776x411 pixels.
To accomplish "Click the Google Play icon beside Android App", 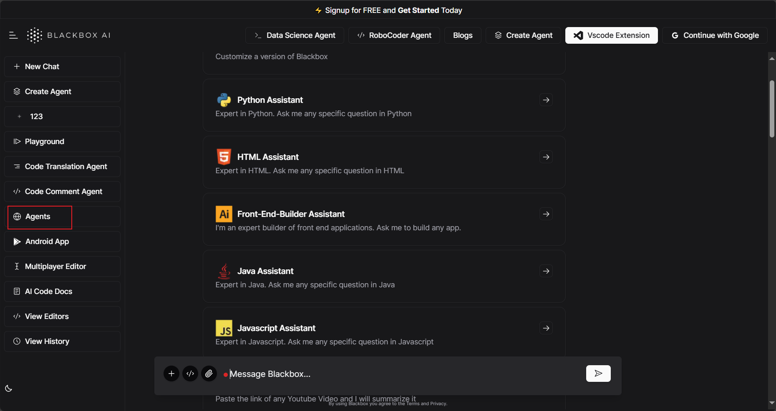I will [x=17, y=242].
